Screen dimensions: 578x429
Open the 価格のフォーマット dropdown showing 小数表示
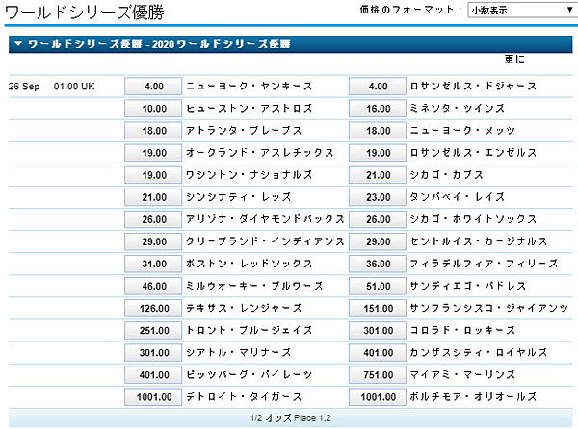[523, 10]
